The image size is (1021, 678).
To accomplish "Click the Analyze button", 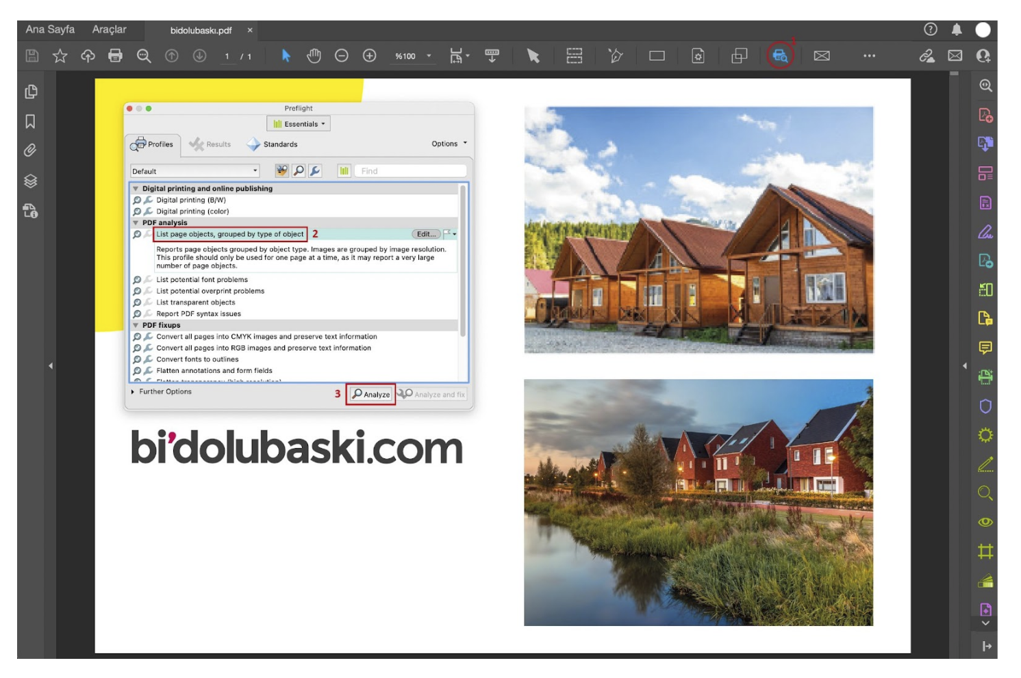I will pyautogui.click(x=370, y=394).
